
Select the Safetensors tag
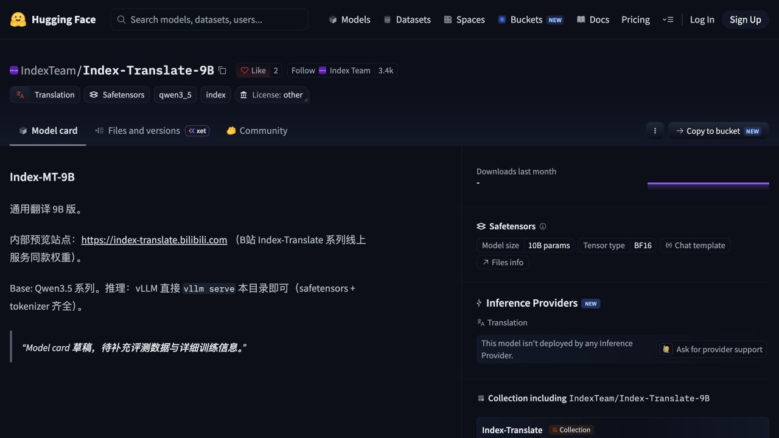tap(117, 95)
